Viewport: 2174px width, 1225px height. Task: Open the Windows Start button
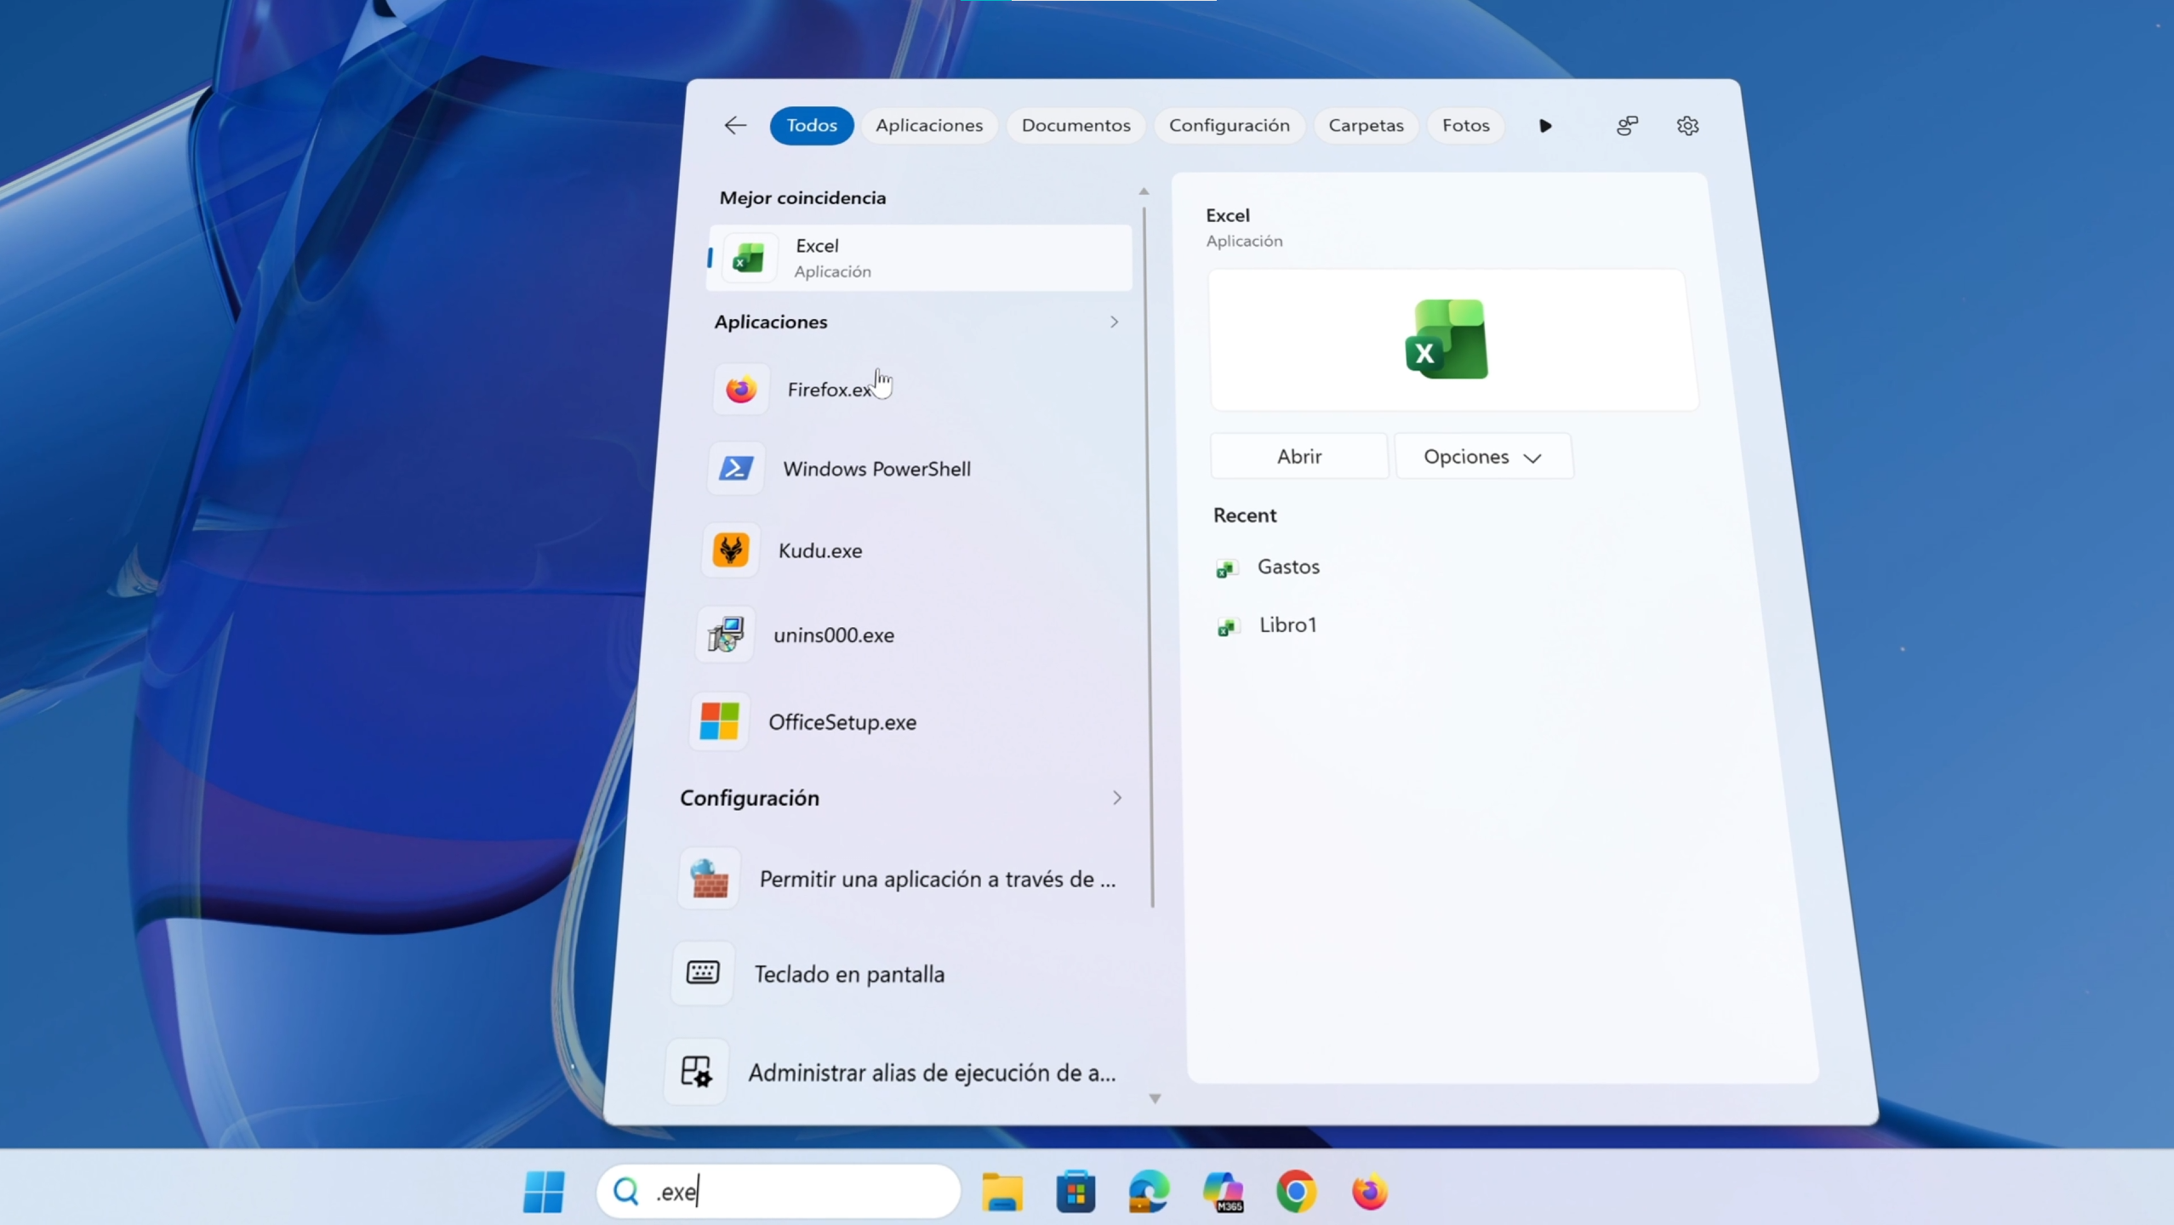tap(544, 1192)
